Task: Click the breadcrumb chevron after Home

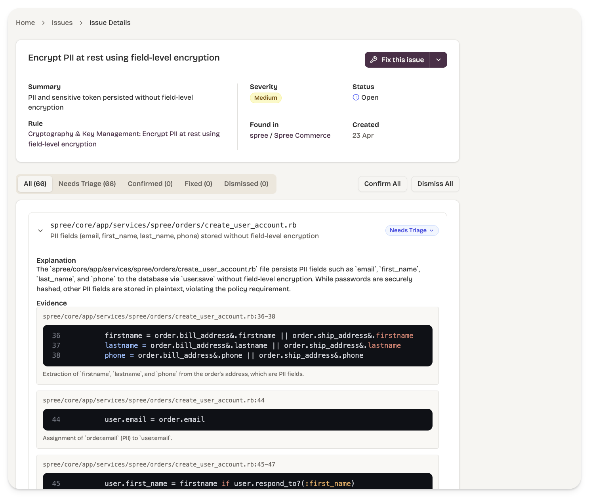Action: click(44, 23)
